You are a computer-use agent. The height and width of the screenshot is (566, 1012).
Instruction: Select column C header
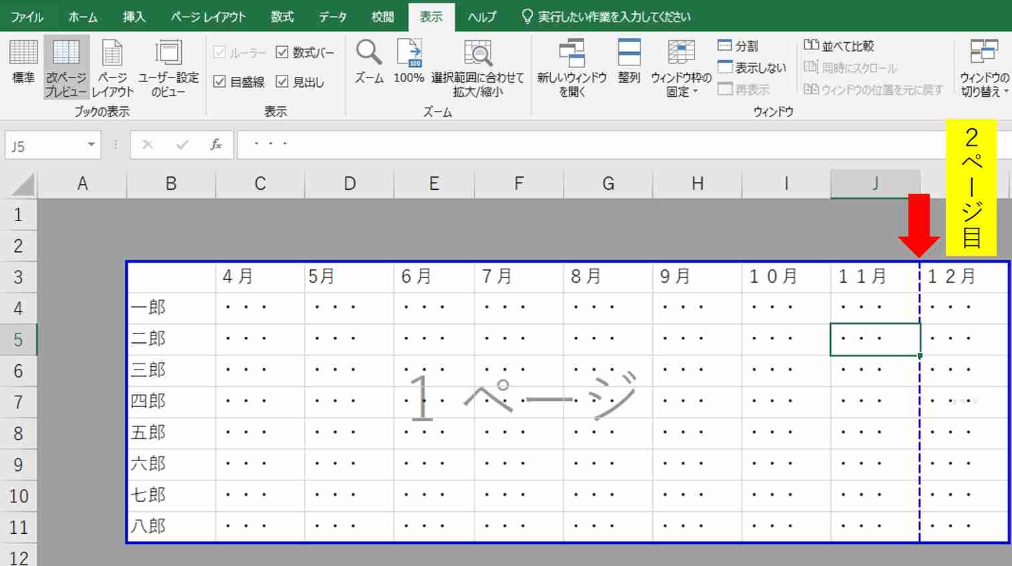(260, 184)
